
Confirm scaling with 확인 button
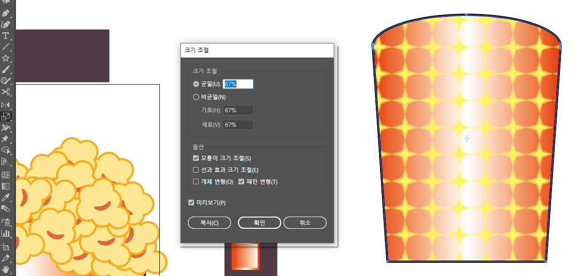coord(260,223)
